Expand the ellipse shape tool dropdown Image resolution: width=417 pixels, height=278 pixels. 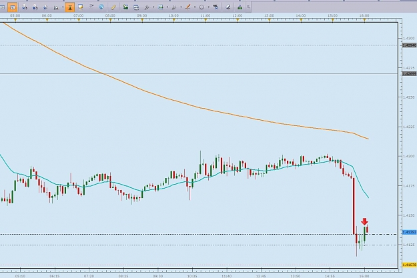pyautogui.click(x=208, y=7)
